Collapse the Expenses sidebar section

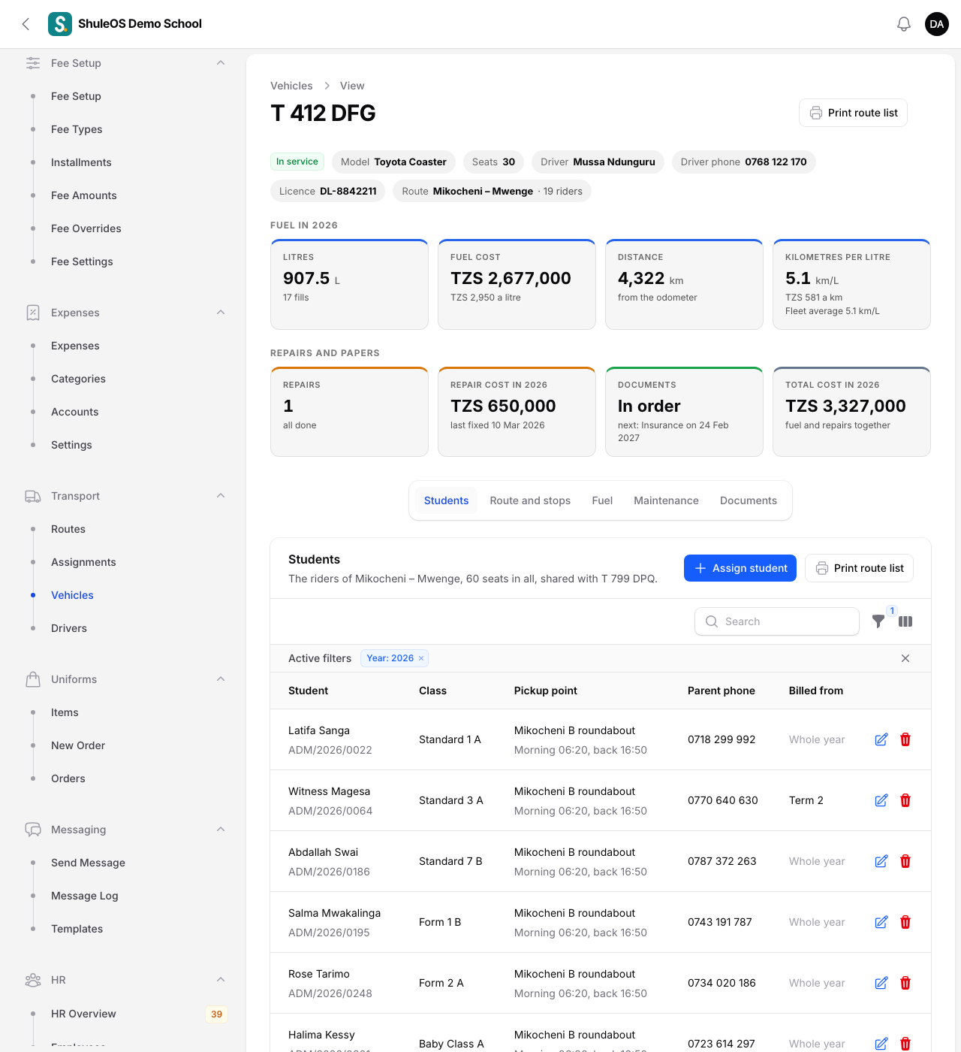click(x=221, y=313)
